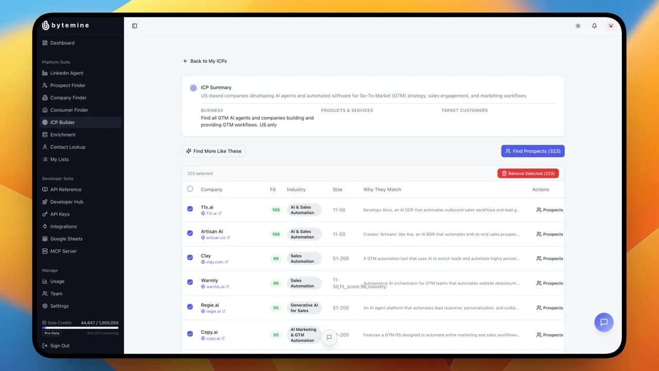Collapse the sidebar with the panel toggle icon
659x371 pixels.
tap(134, 26)
